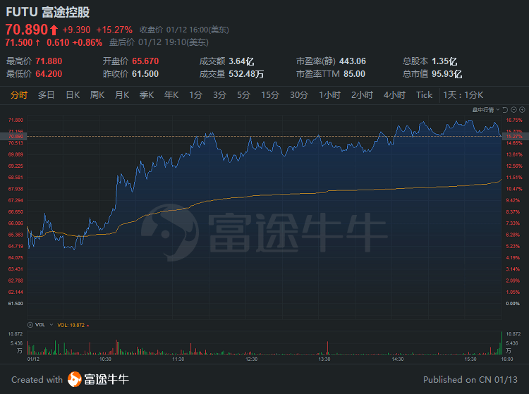The image size is (529, 394).
Task: Click the 最低价 value 64.200
Action: 49,74
